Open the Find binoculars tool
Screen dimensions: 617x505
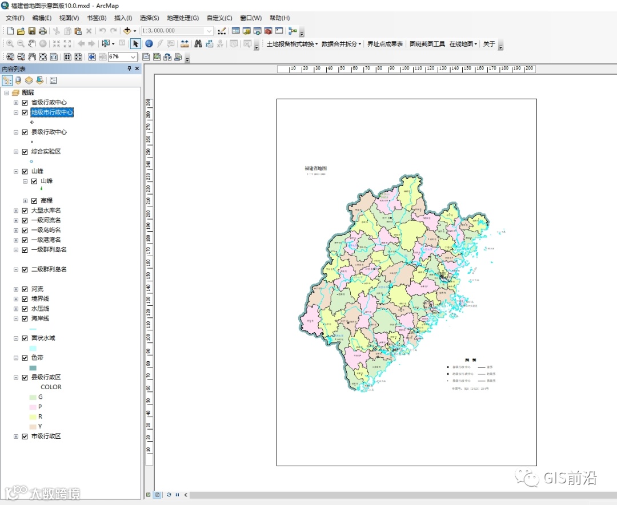198,43
